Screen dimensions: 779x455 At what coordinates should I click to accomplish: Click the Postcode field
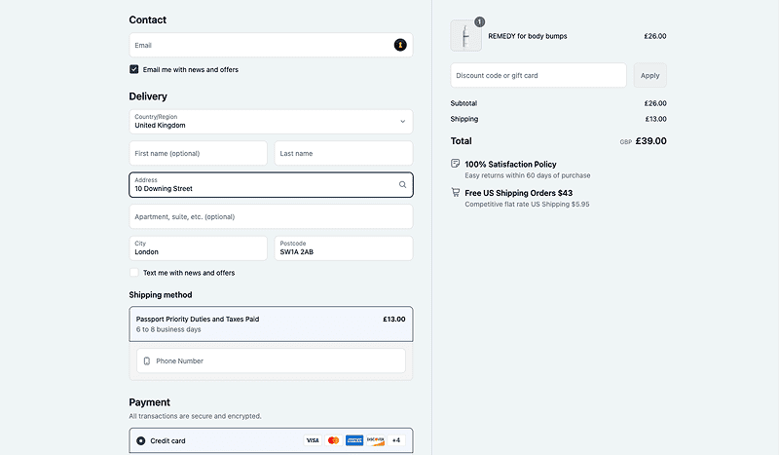pyautogui.click(x=343, y=247)
